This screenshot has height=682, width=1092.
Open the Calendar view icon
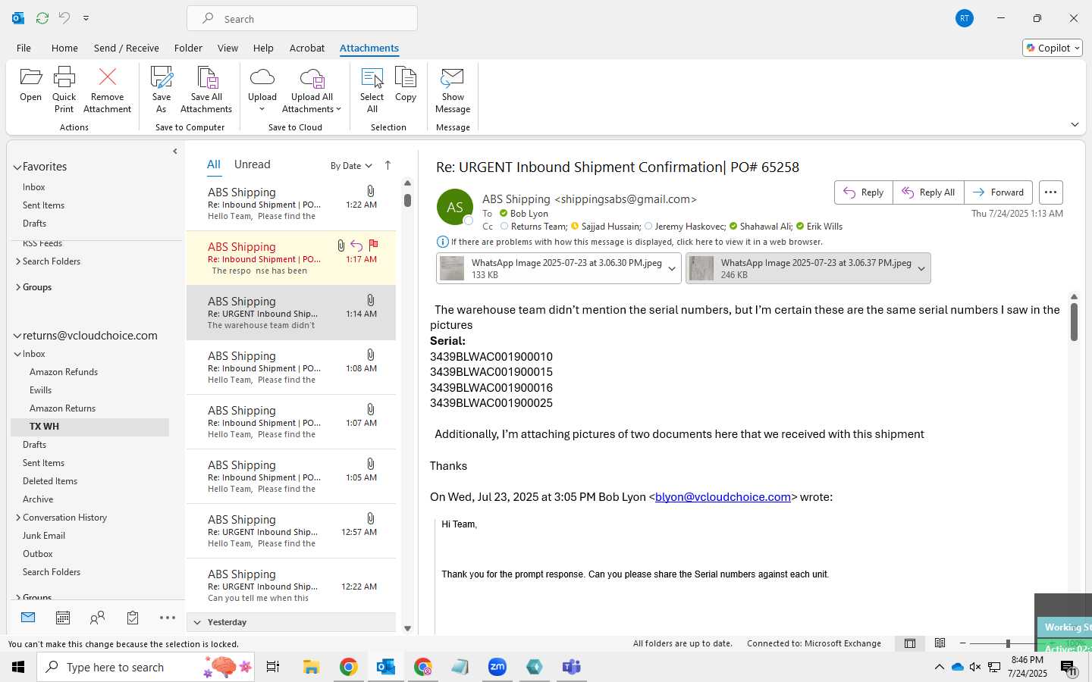(63, 618)
